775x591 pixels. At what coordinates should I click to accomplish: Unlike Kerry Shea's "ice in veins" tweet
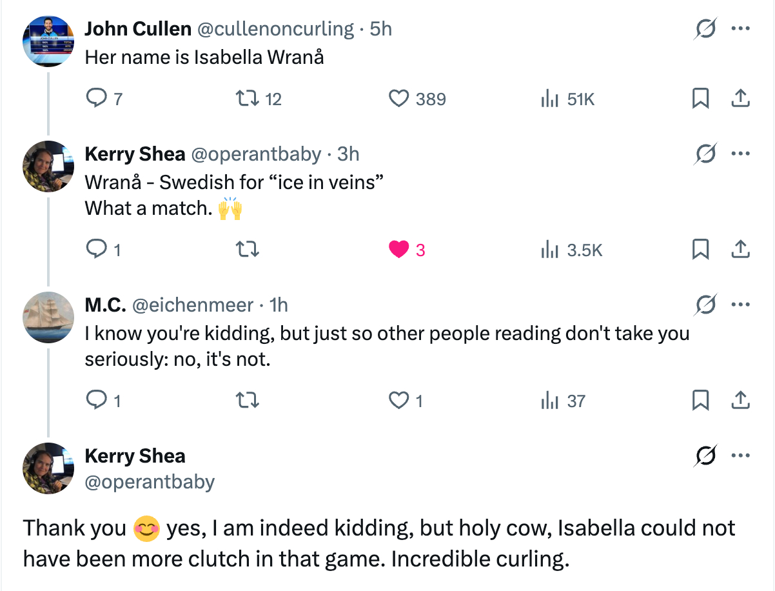(399, 250)
